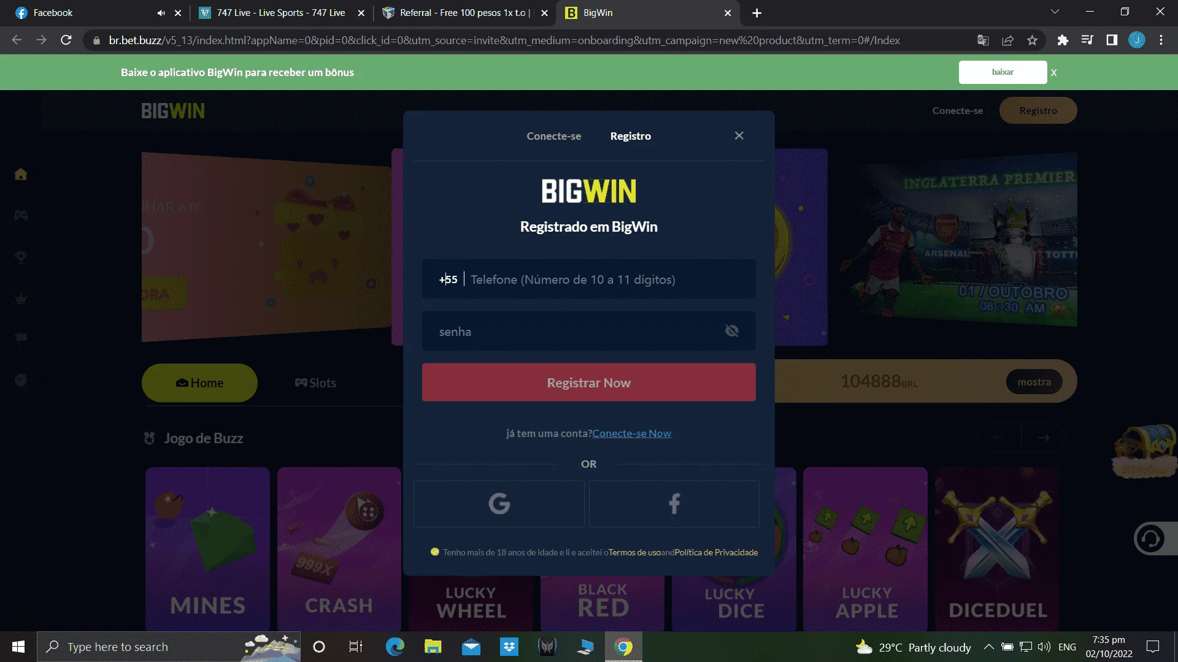Open the customer support headset icon

tap(1150, 539)
